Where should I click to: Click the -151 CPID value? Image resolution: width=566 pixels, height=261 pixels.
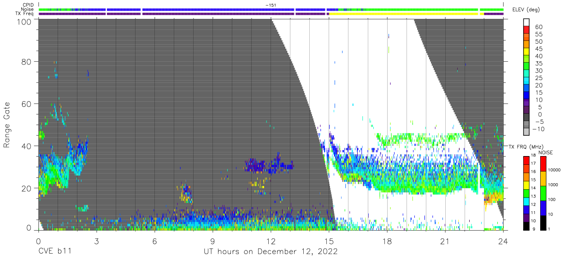[x=271, y=5]
